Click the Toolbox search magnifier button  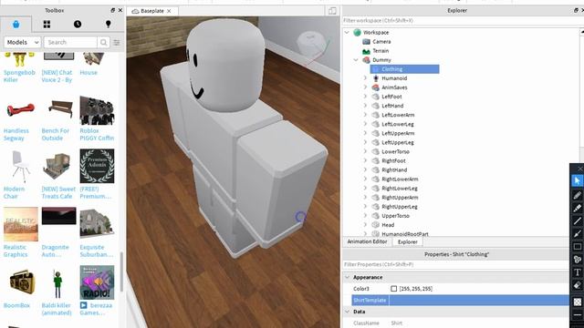click(103, 43)
